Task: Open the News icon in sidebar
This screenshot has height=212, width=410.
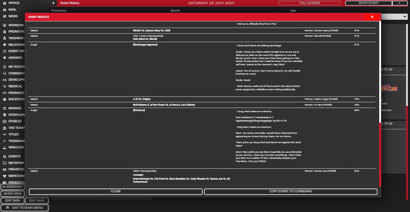Action: (x=5, y=16)
